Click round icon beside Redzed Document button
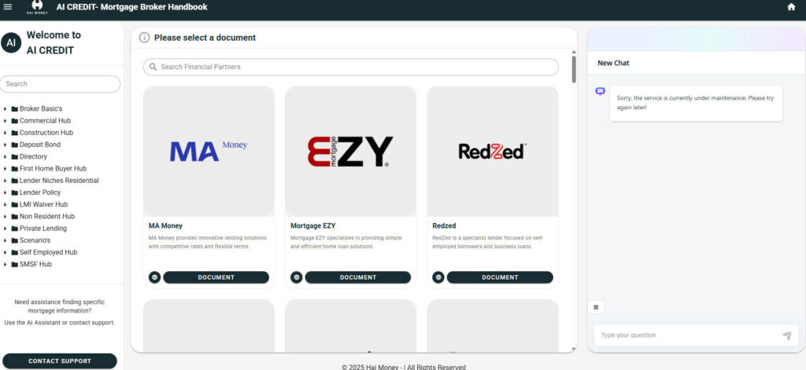Image resolution: width=806 pixels, height=370 pixels. coord(438,277)
